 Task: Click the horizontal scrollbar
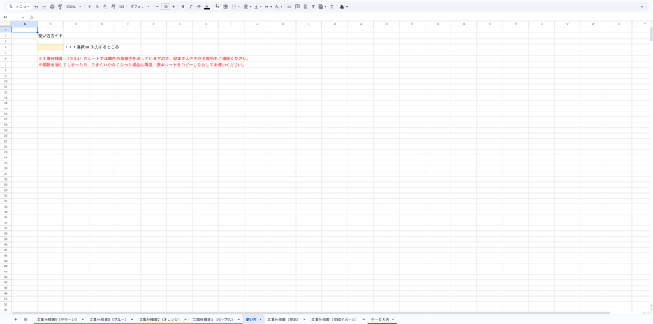pos(311,313)
